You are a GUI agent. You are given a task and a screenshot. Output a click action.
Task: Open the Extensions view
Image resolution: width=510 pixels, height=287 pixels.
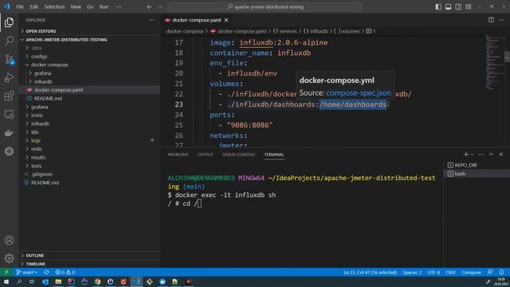(9, 96)
